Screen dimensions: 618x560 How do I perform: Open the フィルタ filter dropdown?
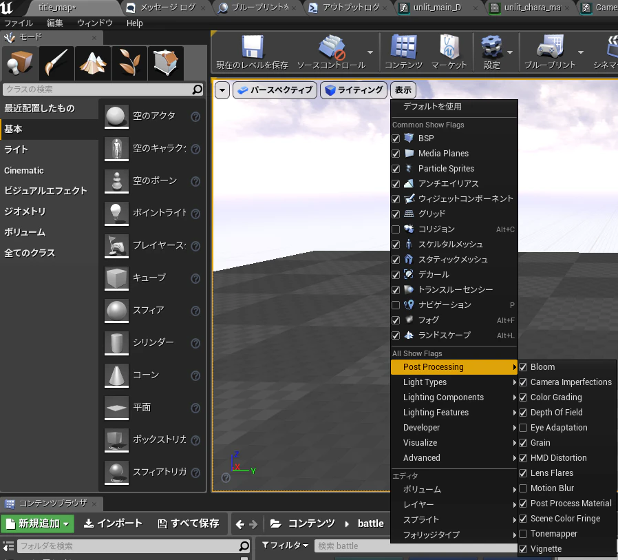pyautogui.click(x=285, y=546)
